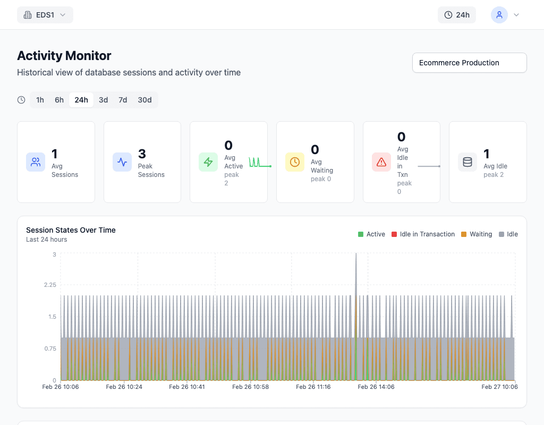
Task: Toggle Active series in chart legend
Action: 371,234
